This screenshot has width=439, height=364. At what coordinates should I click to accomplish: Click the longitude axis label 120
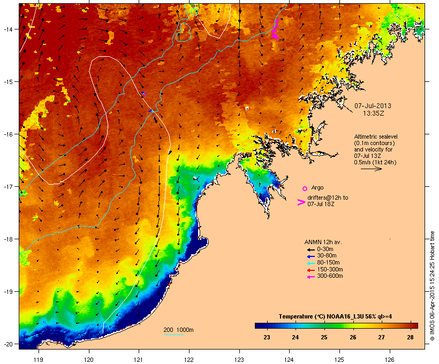(x=89, y=360)
